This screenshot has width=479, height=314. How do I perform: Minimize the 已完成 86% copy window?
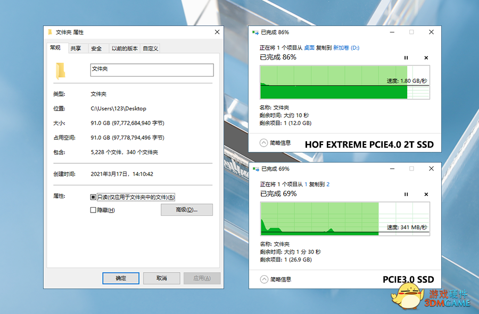click(392, 32)
